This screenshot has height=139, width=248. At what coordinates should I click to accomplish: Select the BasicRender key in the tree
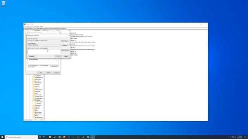(x=38, y=114)
